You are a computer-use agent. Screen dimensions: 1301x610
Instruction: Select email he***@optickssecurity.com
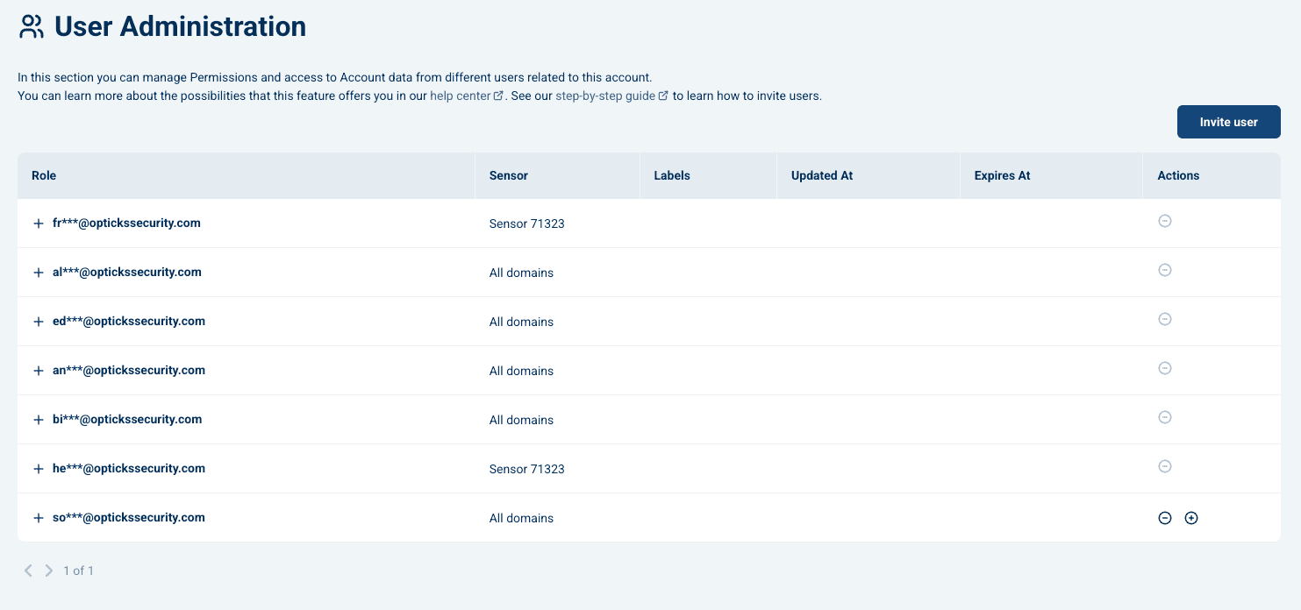(x=129, y=468)
